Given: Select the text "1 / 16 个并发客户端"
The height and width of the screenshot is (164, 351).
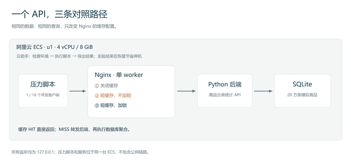Looking at the screenshot, I should [x=43, y=95].
